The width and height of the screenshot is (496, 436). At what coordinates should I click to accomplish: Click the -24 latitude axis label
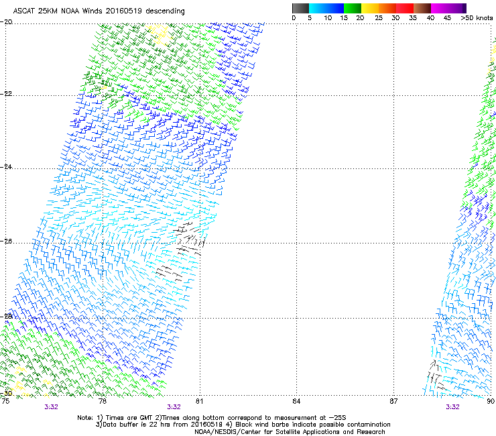6,167
